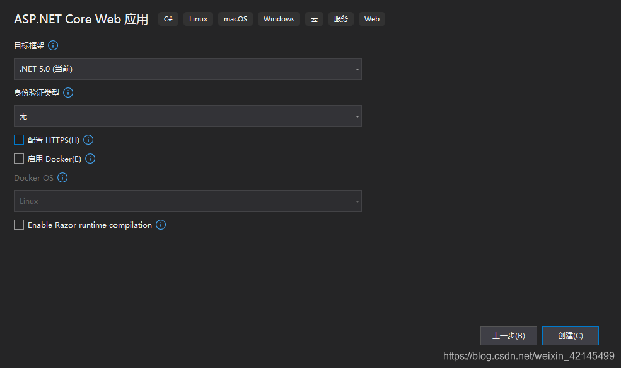Image resolution: width=621 pixels, height=368 pixels.
Task: Open the 身份验证类型 dropdown showing 无
Action: tap(187, 116)
